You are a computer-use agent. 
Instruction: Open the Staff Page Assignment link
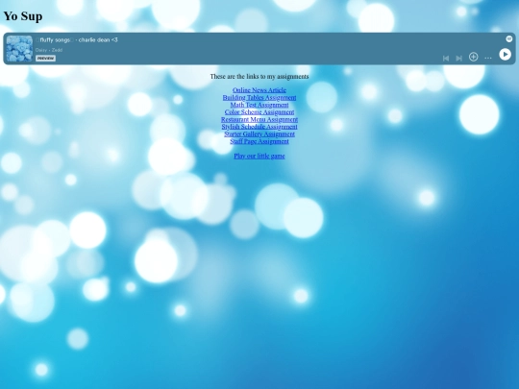click(259, 141)
